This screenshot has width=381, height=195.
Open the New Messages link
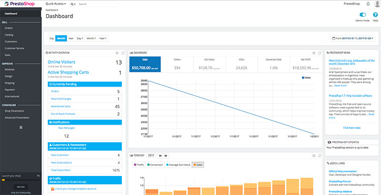coord(66,128)
